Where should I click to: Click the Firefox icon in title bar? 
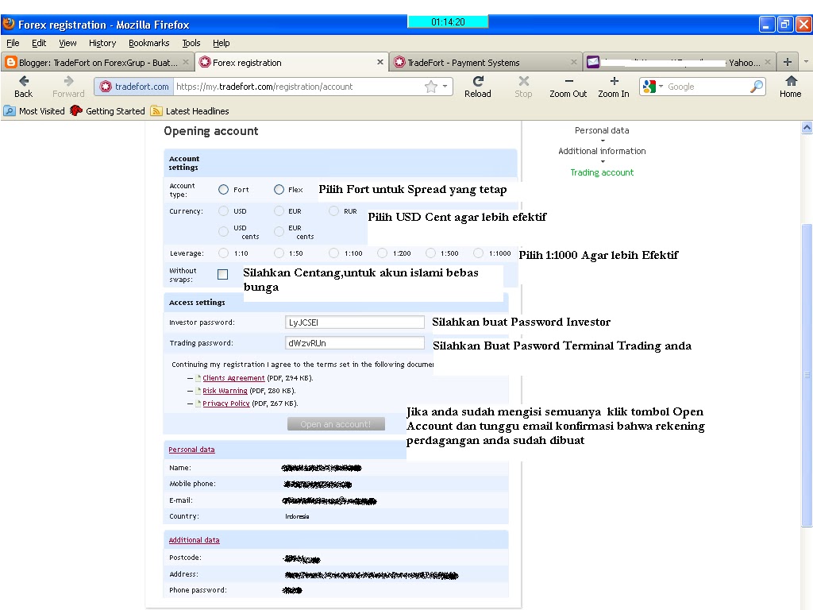[x=8, y=24]
